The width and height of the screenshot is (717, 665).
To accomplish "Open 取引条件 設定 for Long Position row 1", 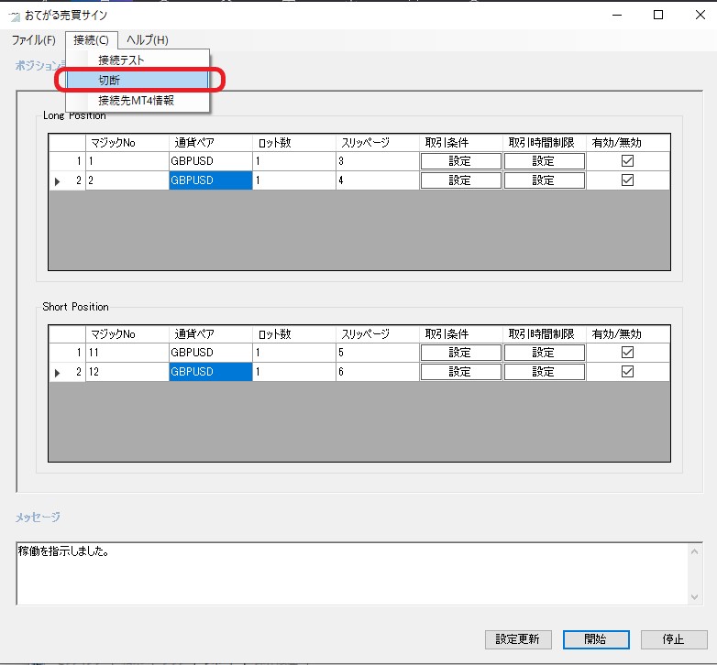I will point(460,161).
